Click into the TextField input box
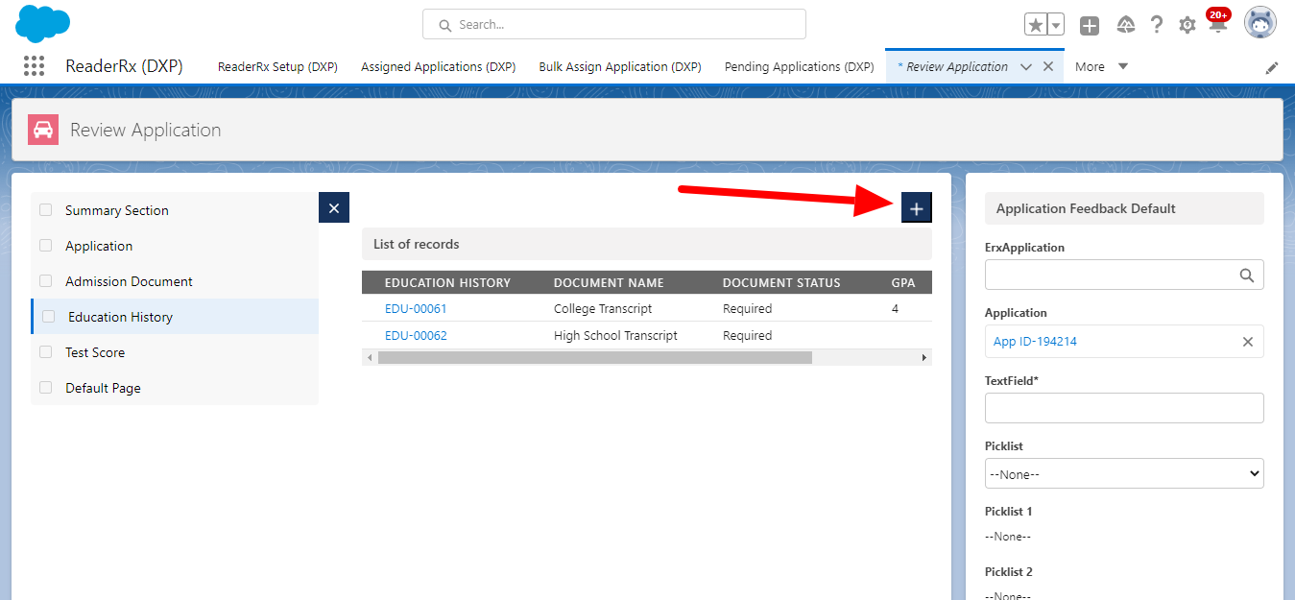1295x600 pixels. pyautogui.click(x=1123, y=408)
